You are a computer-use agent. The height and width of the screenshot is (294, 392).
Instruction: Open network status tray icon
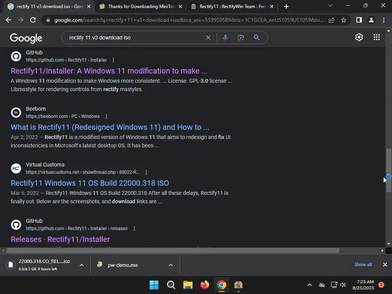coord(334,285)
